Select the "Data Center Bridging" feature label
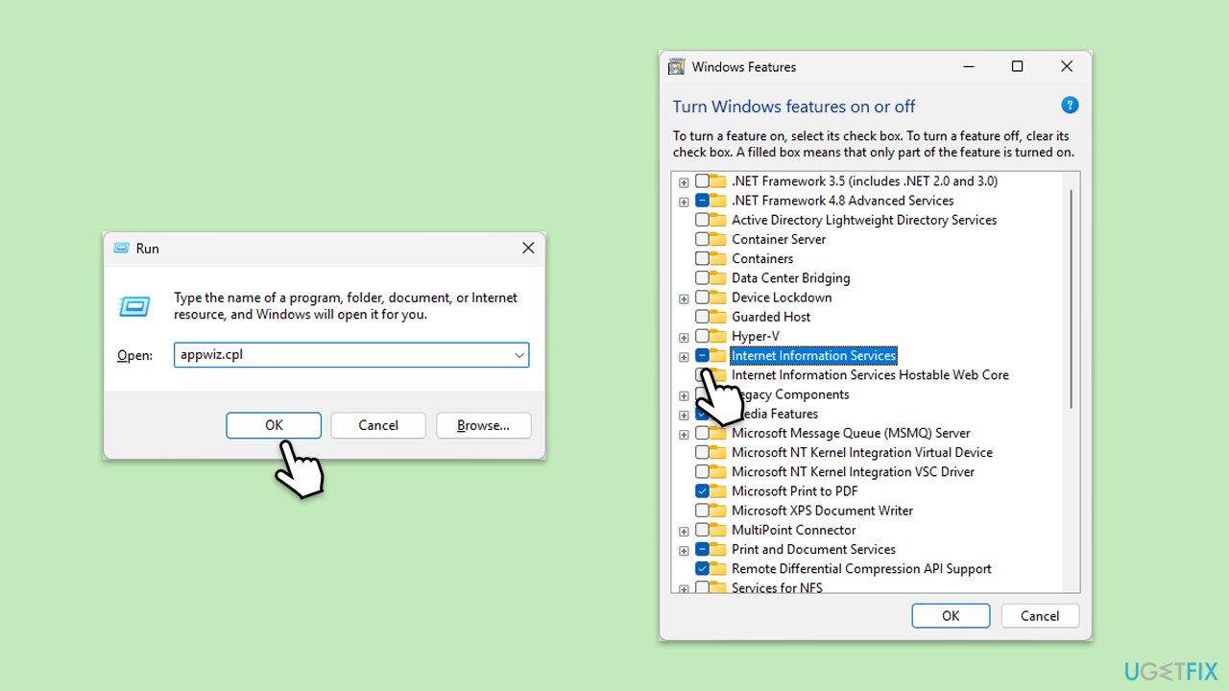The height and width of the screenshot is (691, 1229). pos(791,278)
